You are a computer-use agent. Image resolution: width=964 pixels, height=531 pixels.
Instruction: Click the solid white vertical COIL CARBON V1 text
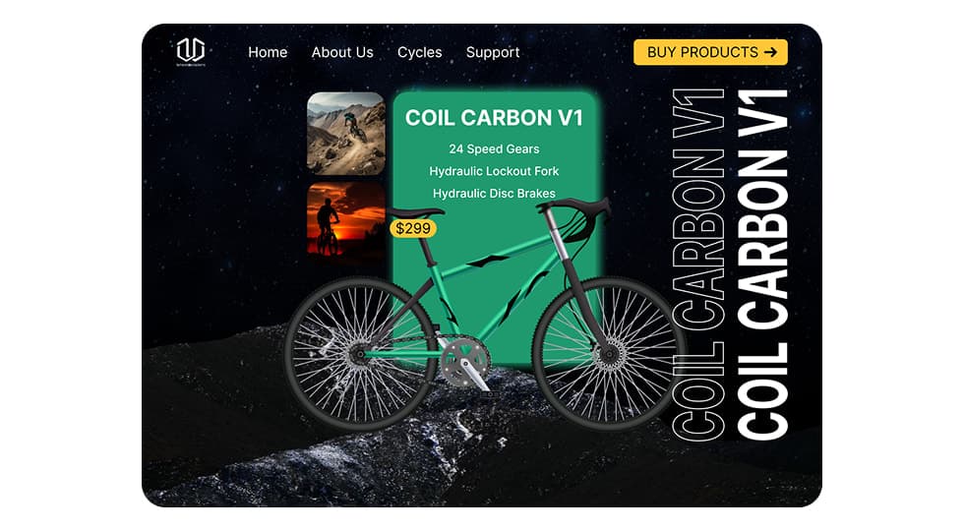[762, 265]
